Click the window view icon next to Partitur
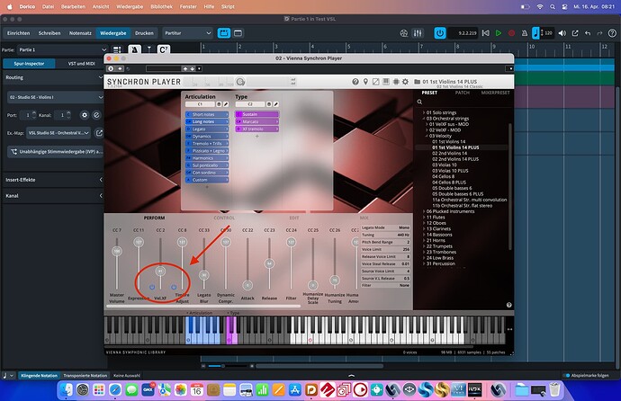621x401 pixels. (x=238, y=33)
